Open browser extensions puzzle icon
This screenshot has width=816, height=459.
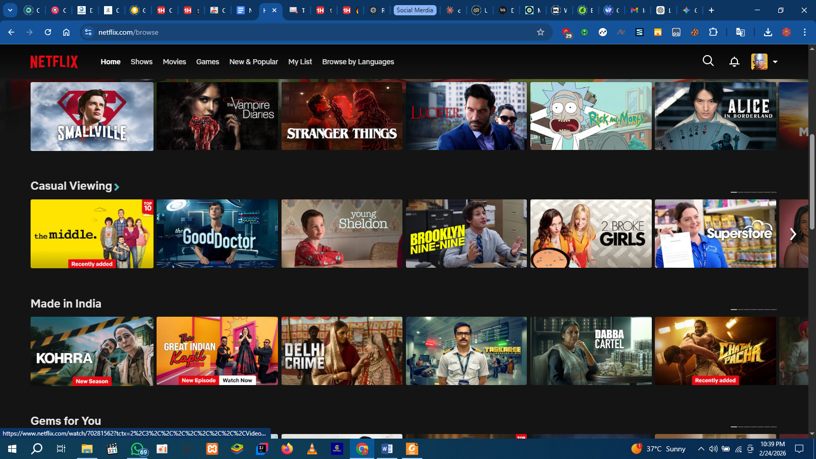point(713,32)
